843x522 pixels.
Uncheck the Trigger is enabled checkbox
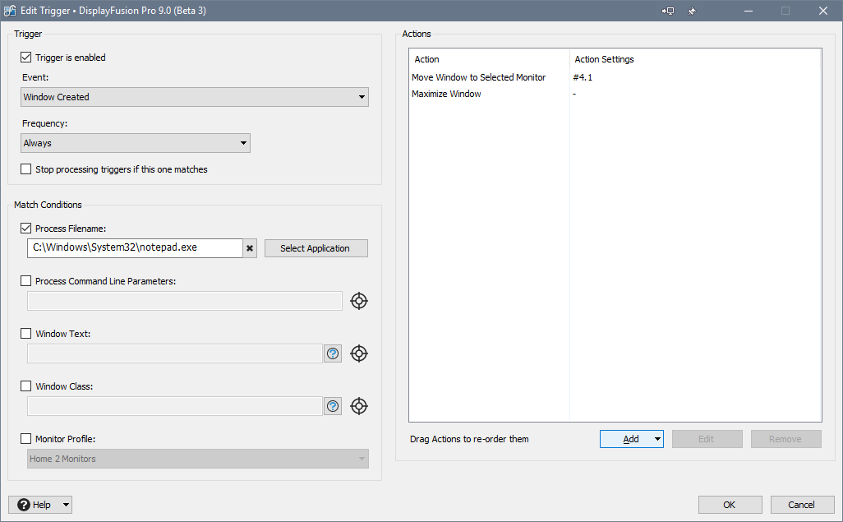tap(26, 58)
